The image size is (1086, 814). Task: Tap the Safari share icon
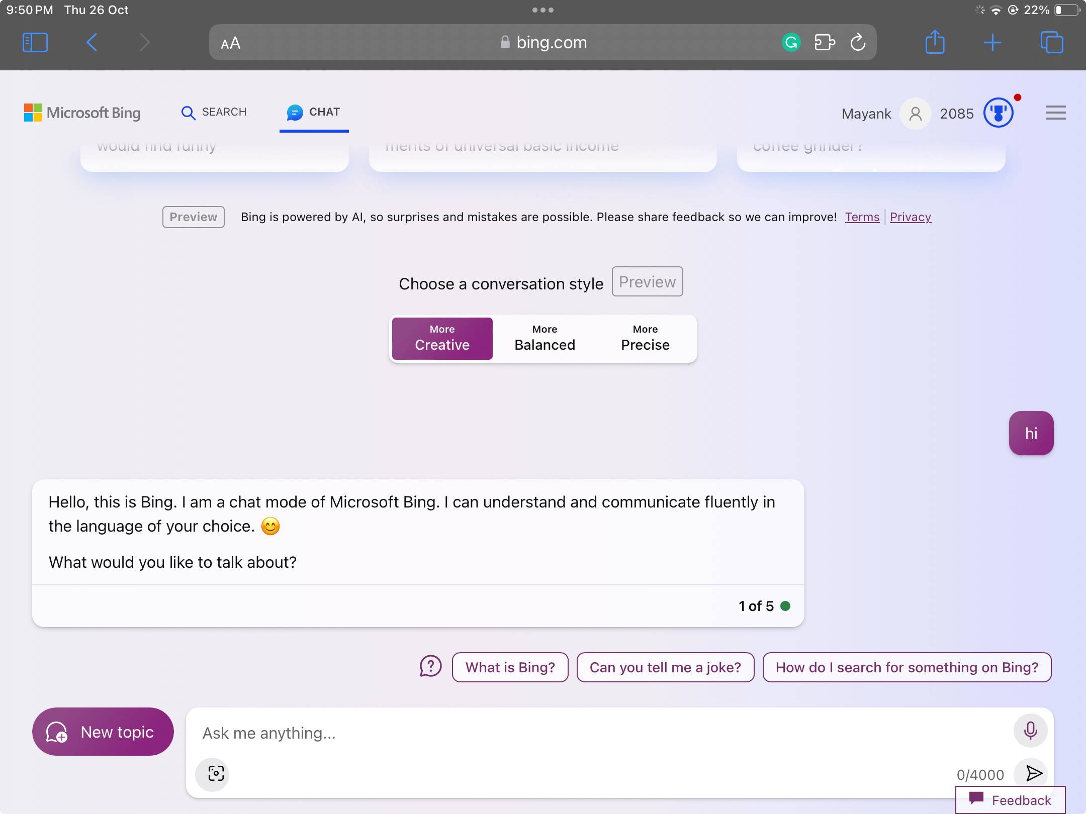(x=935, y=42)
